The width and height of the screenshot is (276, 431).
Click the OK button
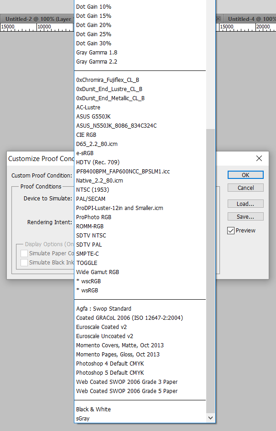[245, 175]
